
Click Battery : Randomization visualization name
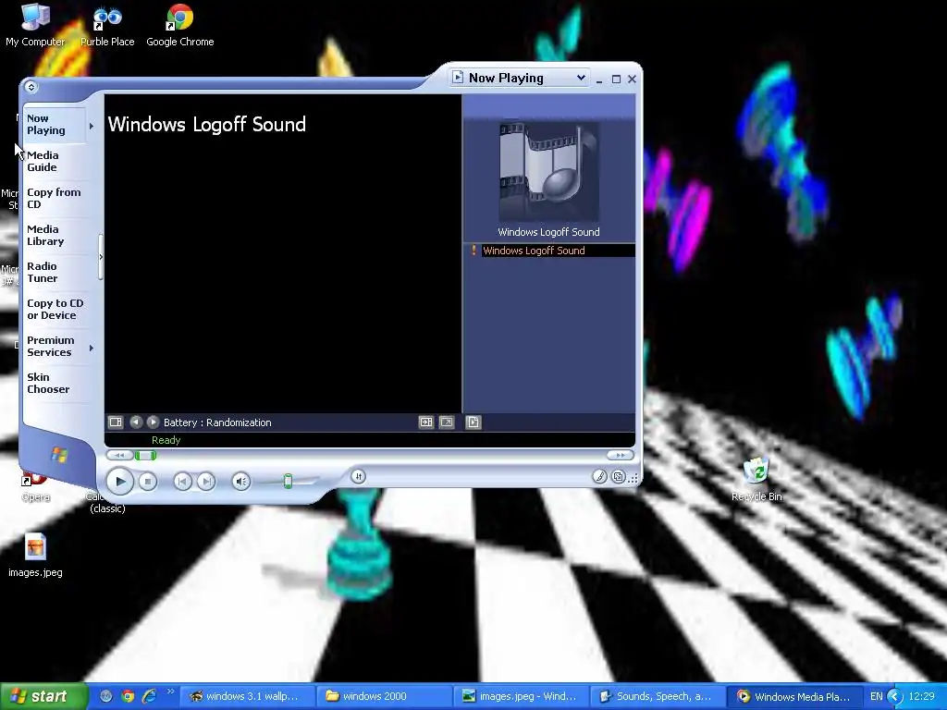(217, 422)
